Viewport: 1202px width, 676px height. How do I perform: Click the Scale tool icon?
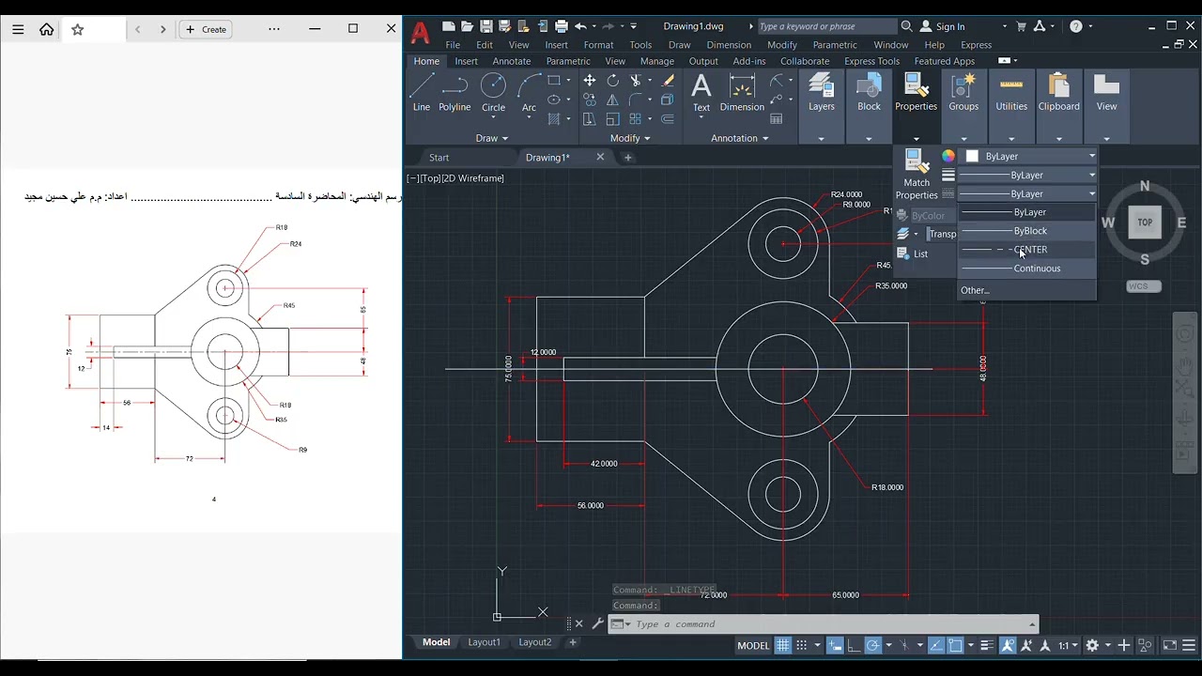pos(612,119)
